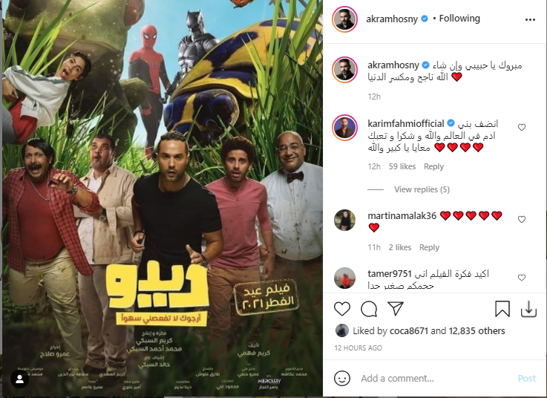Open the three-dot more options menu
The image size is (547, 398).
coord(530,19)
